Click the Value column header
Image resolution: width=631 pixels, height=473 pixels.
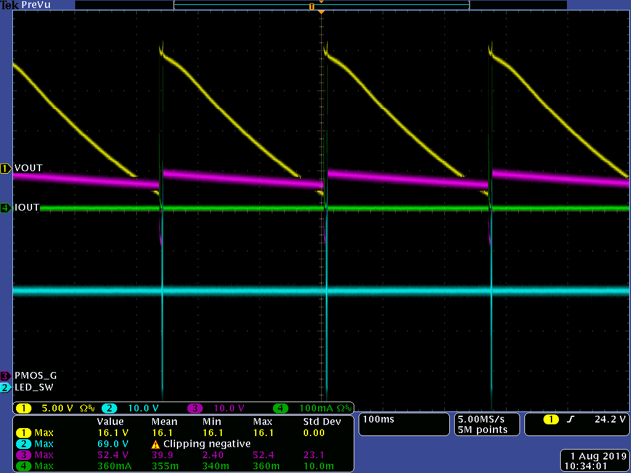tap(110, 422)
